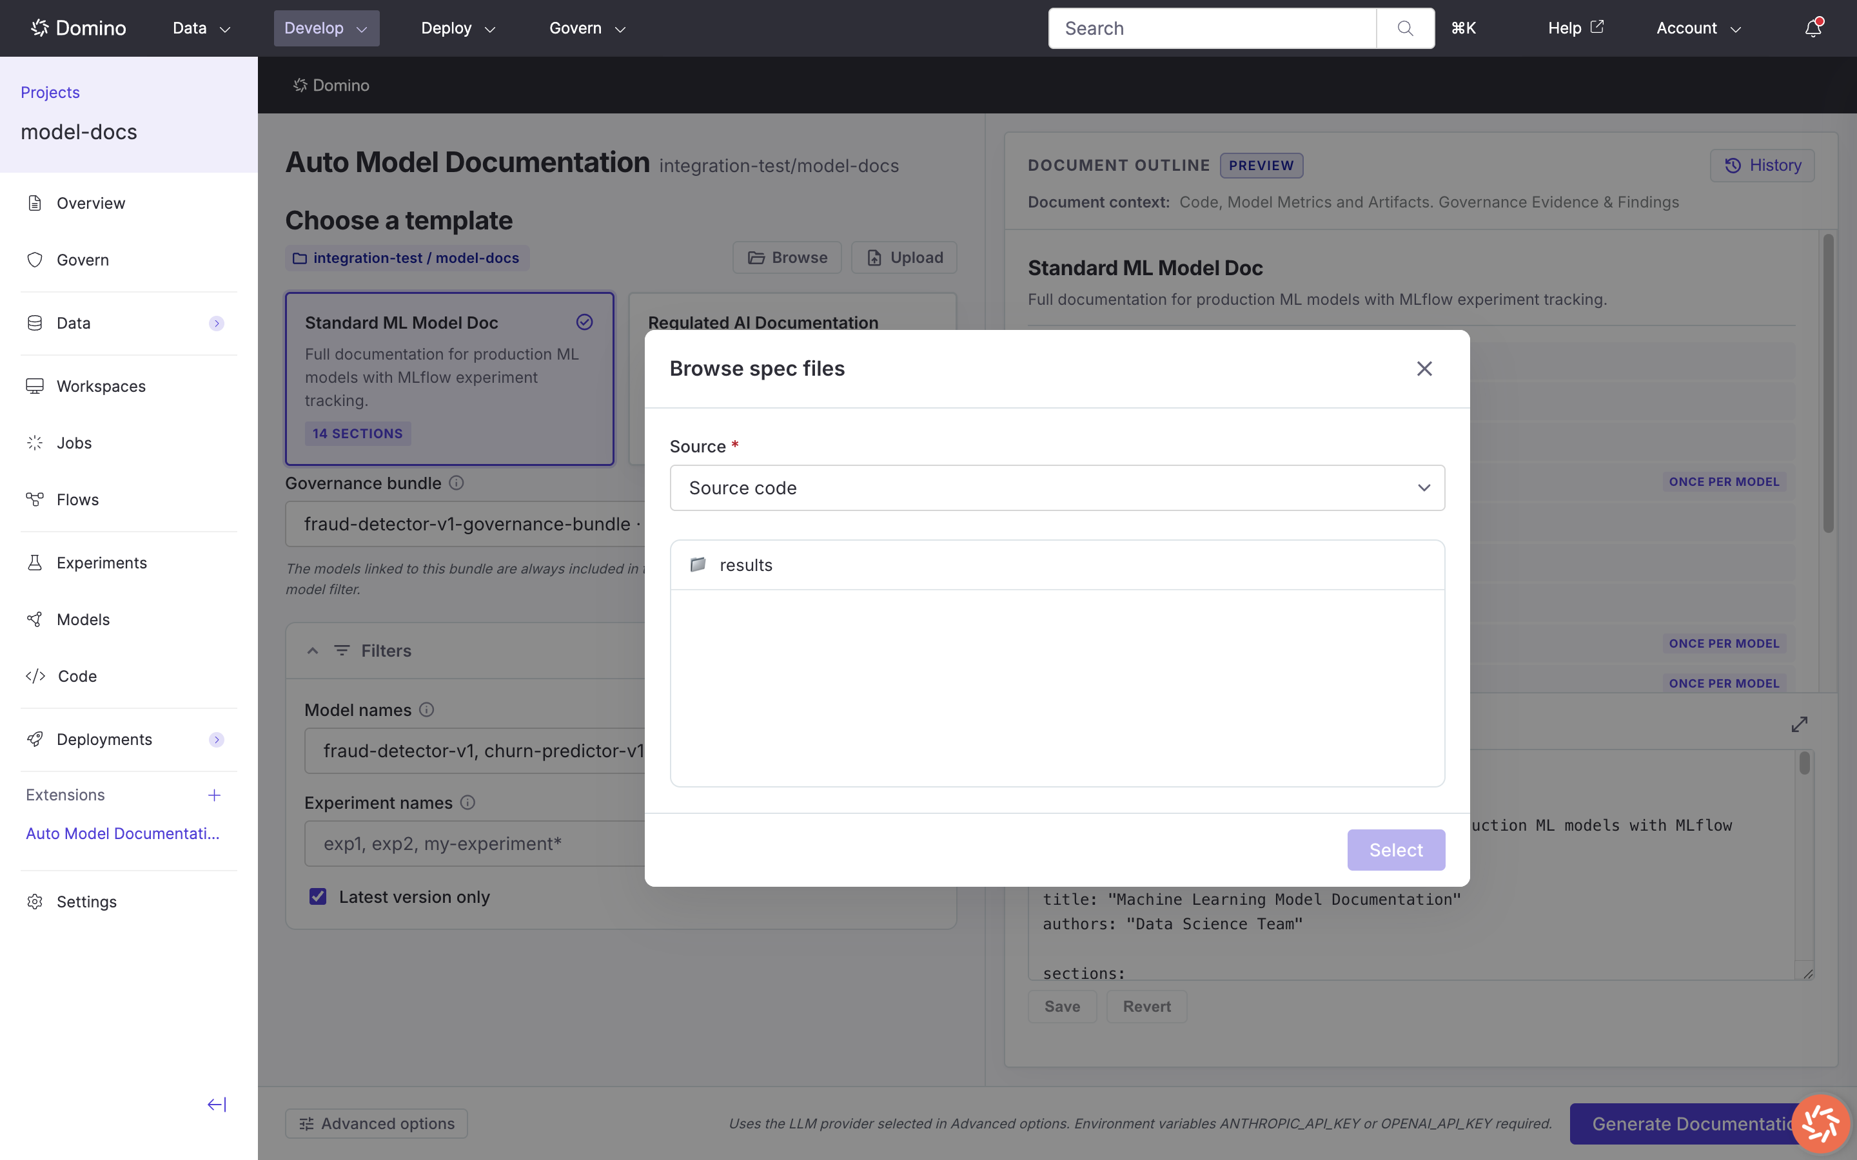Viewport: 1857px width, 1160px height.
Task: Open the Govern top menu
Action: point(587,28)
